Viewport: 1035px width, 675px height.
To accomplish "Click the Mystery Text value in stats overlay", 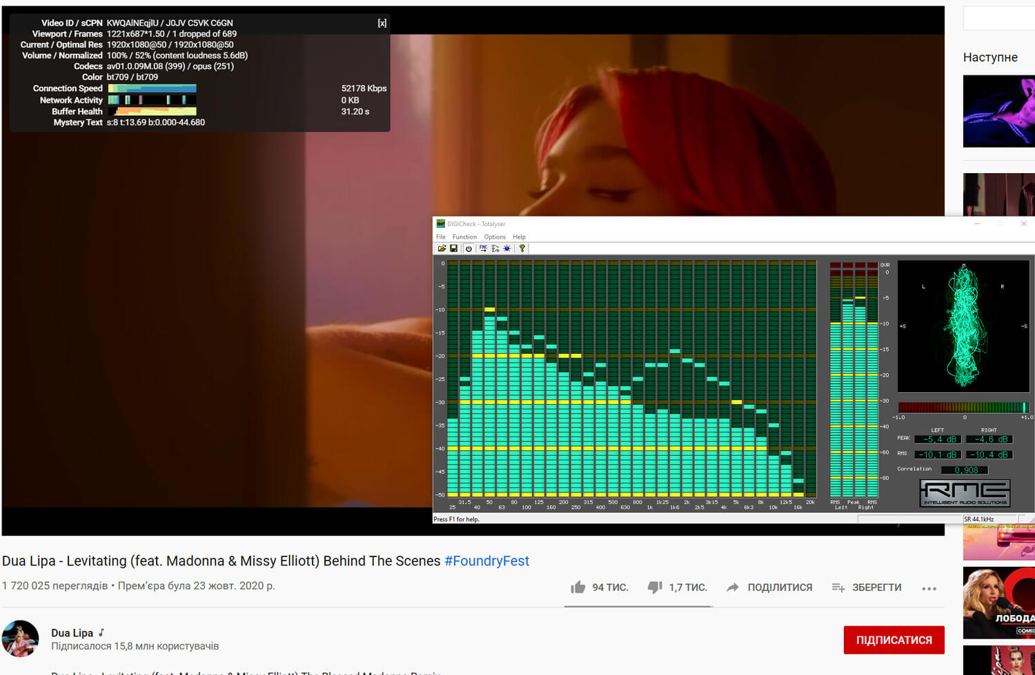I will (x=155, y=122).
